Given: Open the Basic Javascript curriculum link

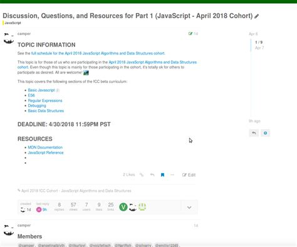Looking at the screenshot, I should pyautogui.click(x=41, y=90).
